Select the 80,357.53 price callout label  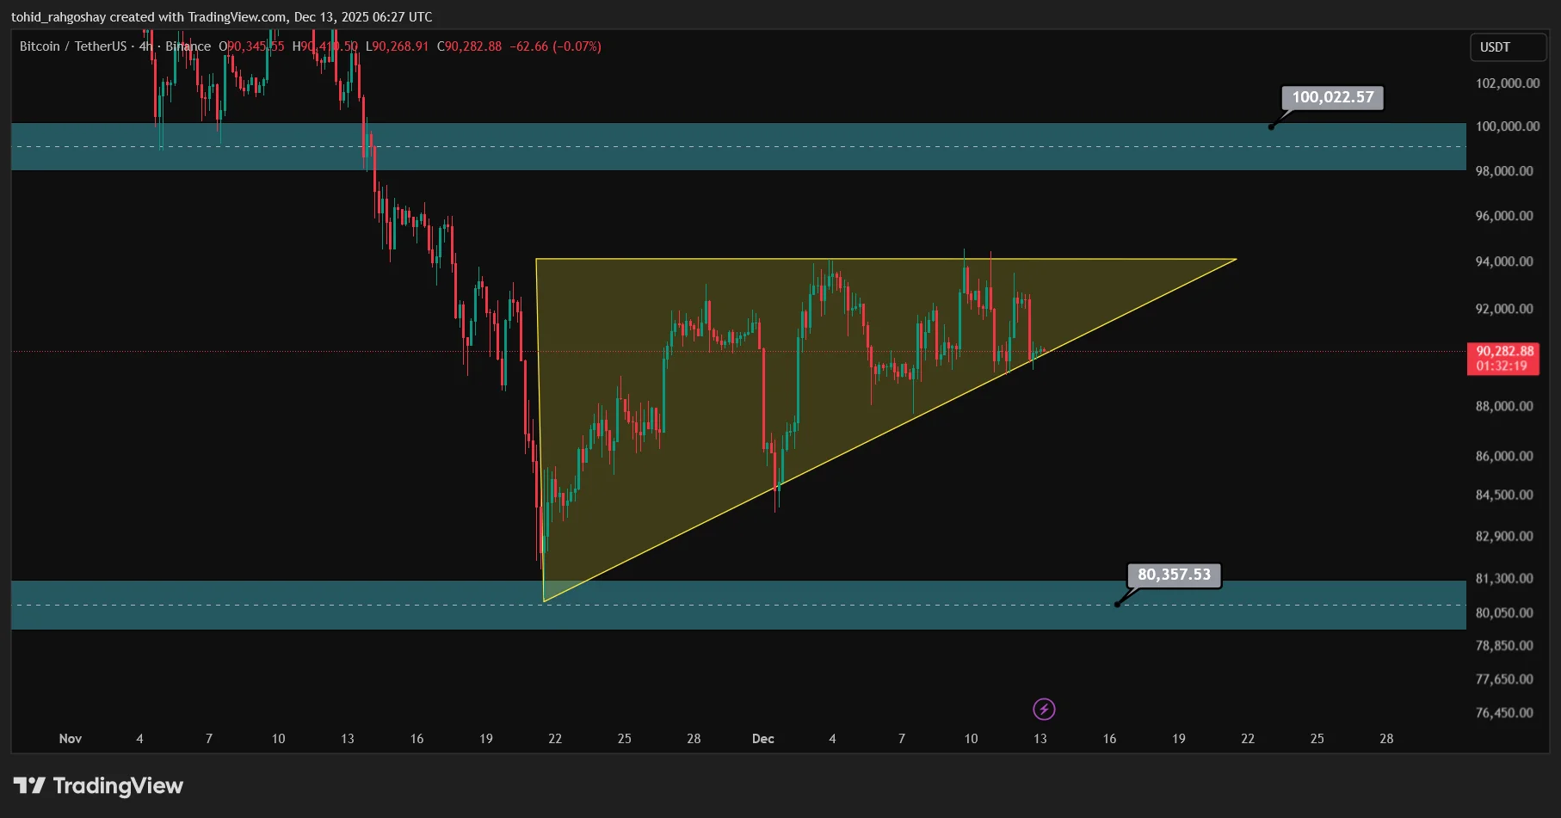pyautogui.click(x=1173, y=574)
